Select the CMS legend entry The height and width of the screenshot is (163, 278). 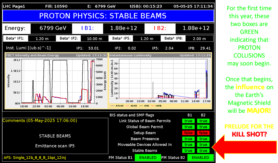pyautogui.click(x=144, y=106)
